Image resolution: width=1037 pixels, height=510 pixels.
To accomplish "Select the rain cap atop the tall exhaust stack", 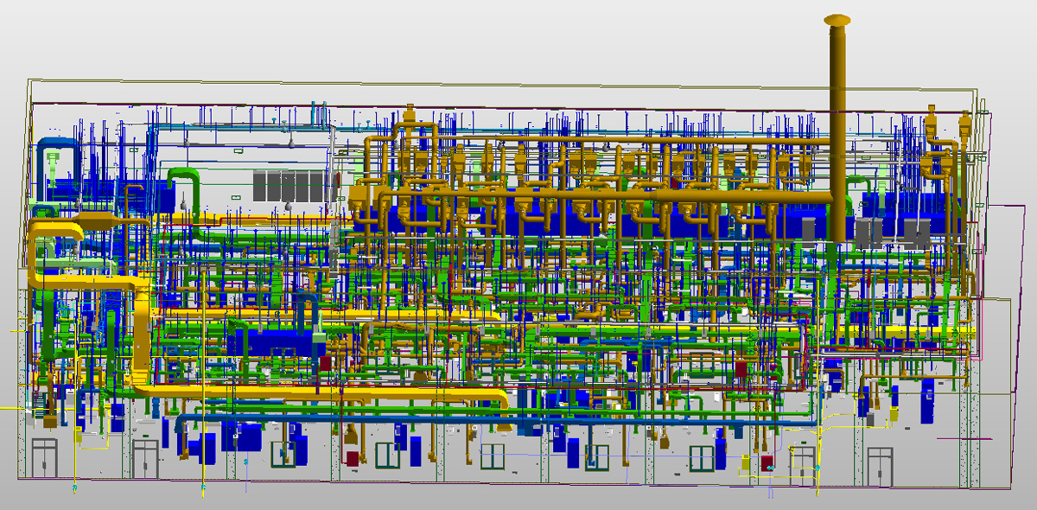I will 837,19.
